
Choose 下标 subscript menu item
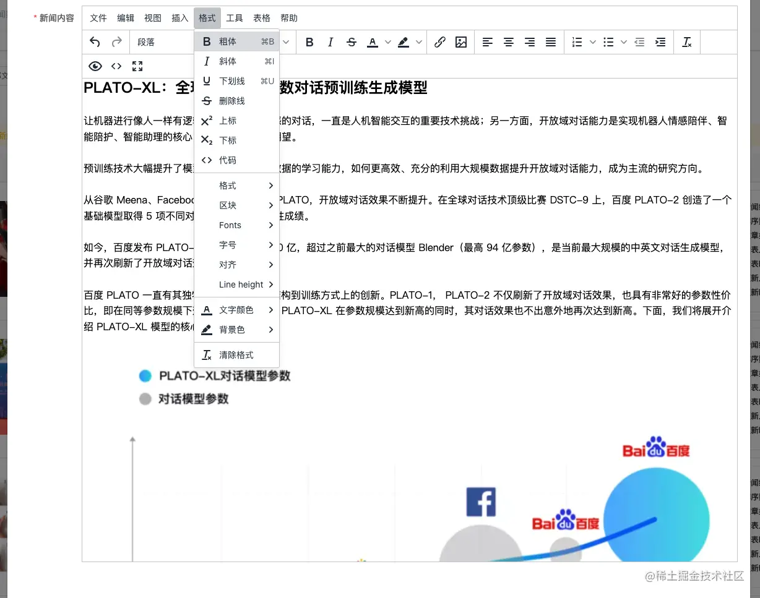(237, 140)
